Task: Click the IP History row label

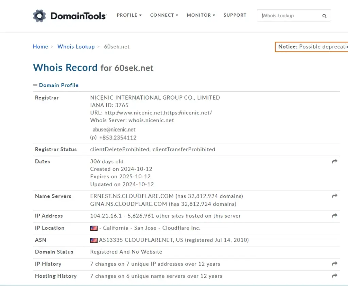Action: pos(48,264)
